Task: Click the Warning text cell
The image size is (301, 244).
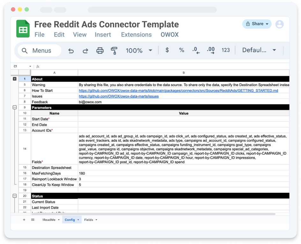Action: point(184,85)
